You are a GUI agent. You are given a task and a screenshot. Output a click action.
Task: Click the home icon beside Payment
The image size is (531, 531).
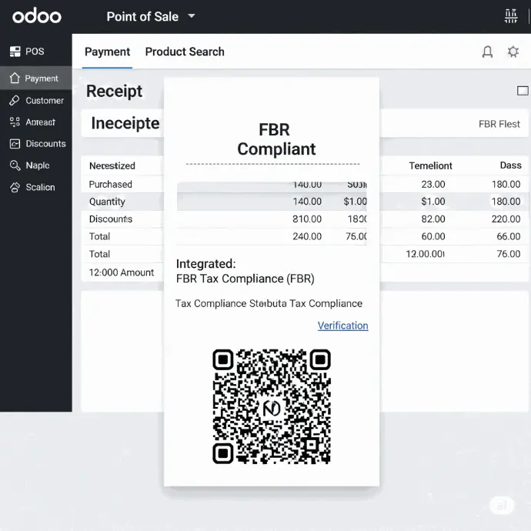click(x=15, y=78)
